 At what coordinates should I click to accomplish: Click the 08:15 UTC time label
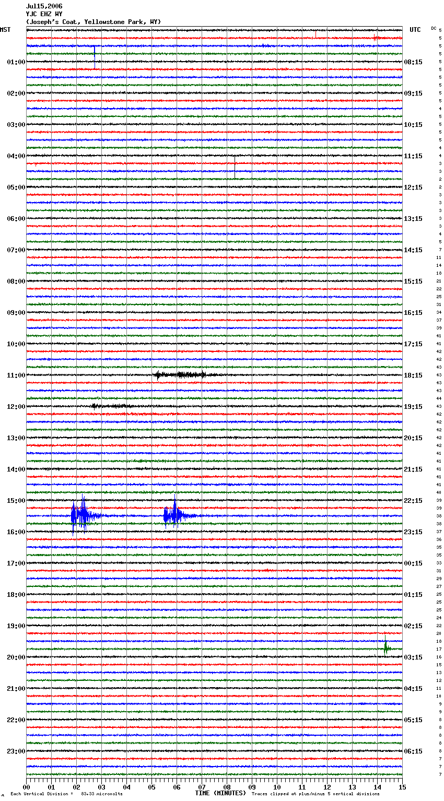point(413,62)
